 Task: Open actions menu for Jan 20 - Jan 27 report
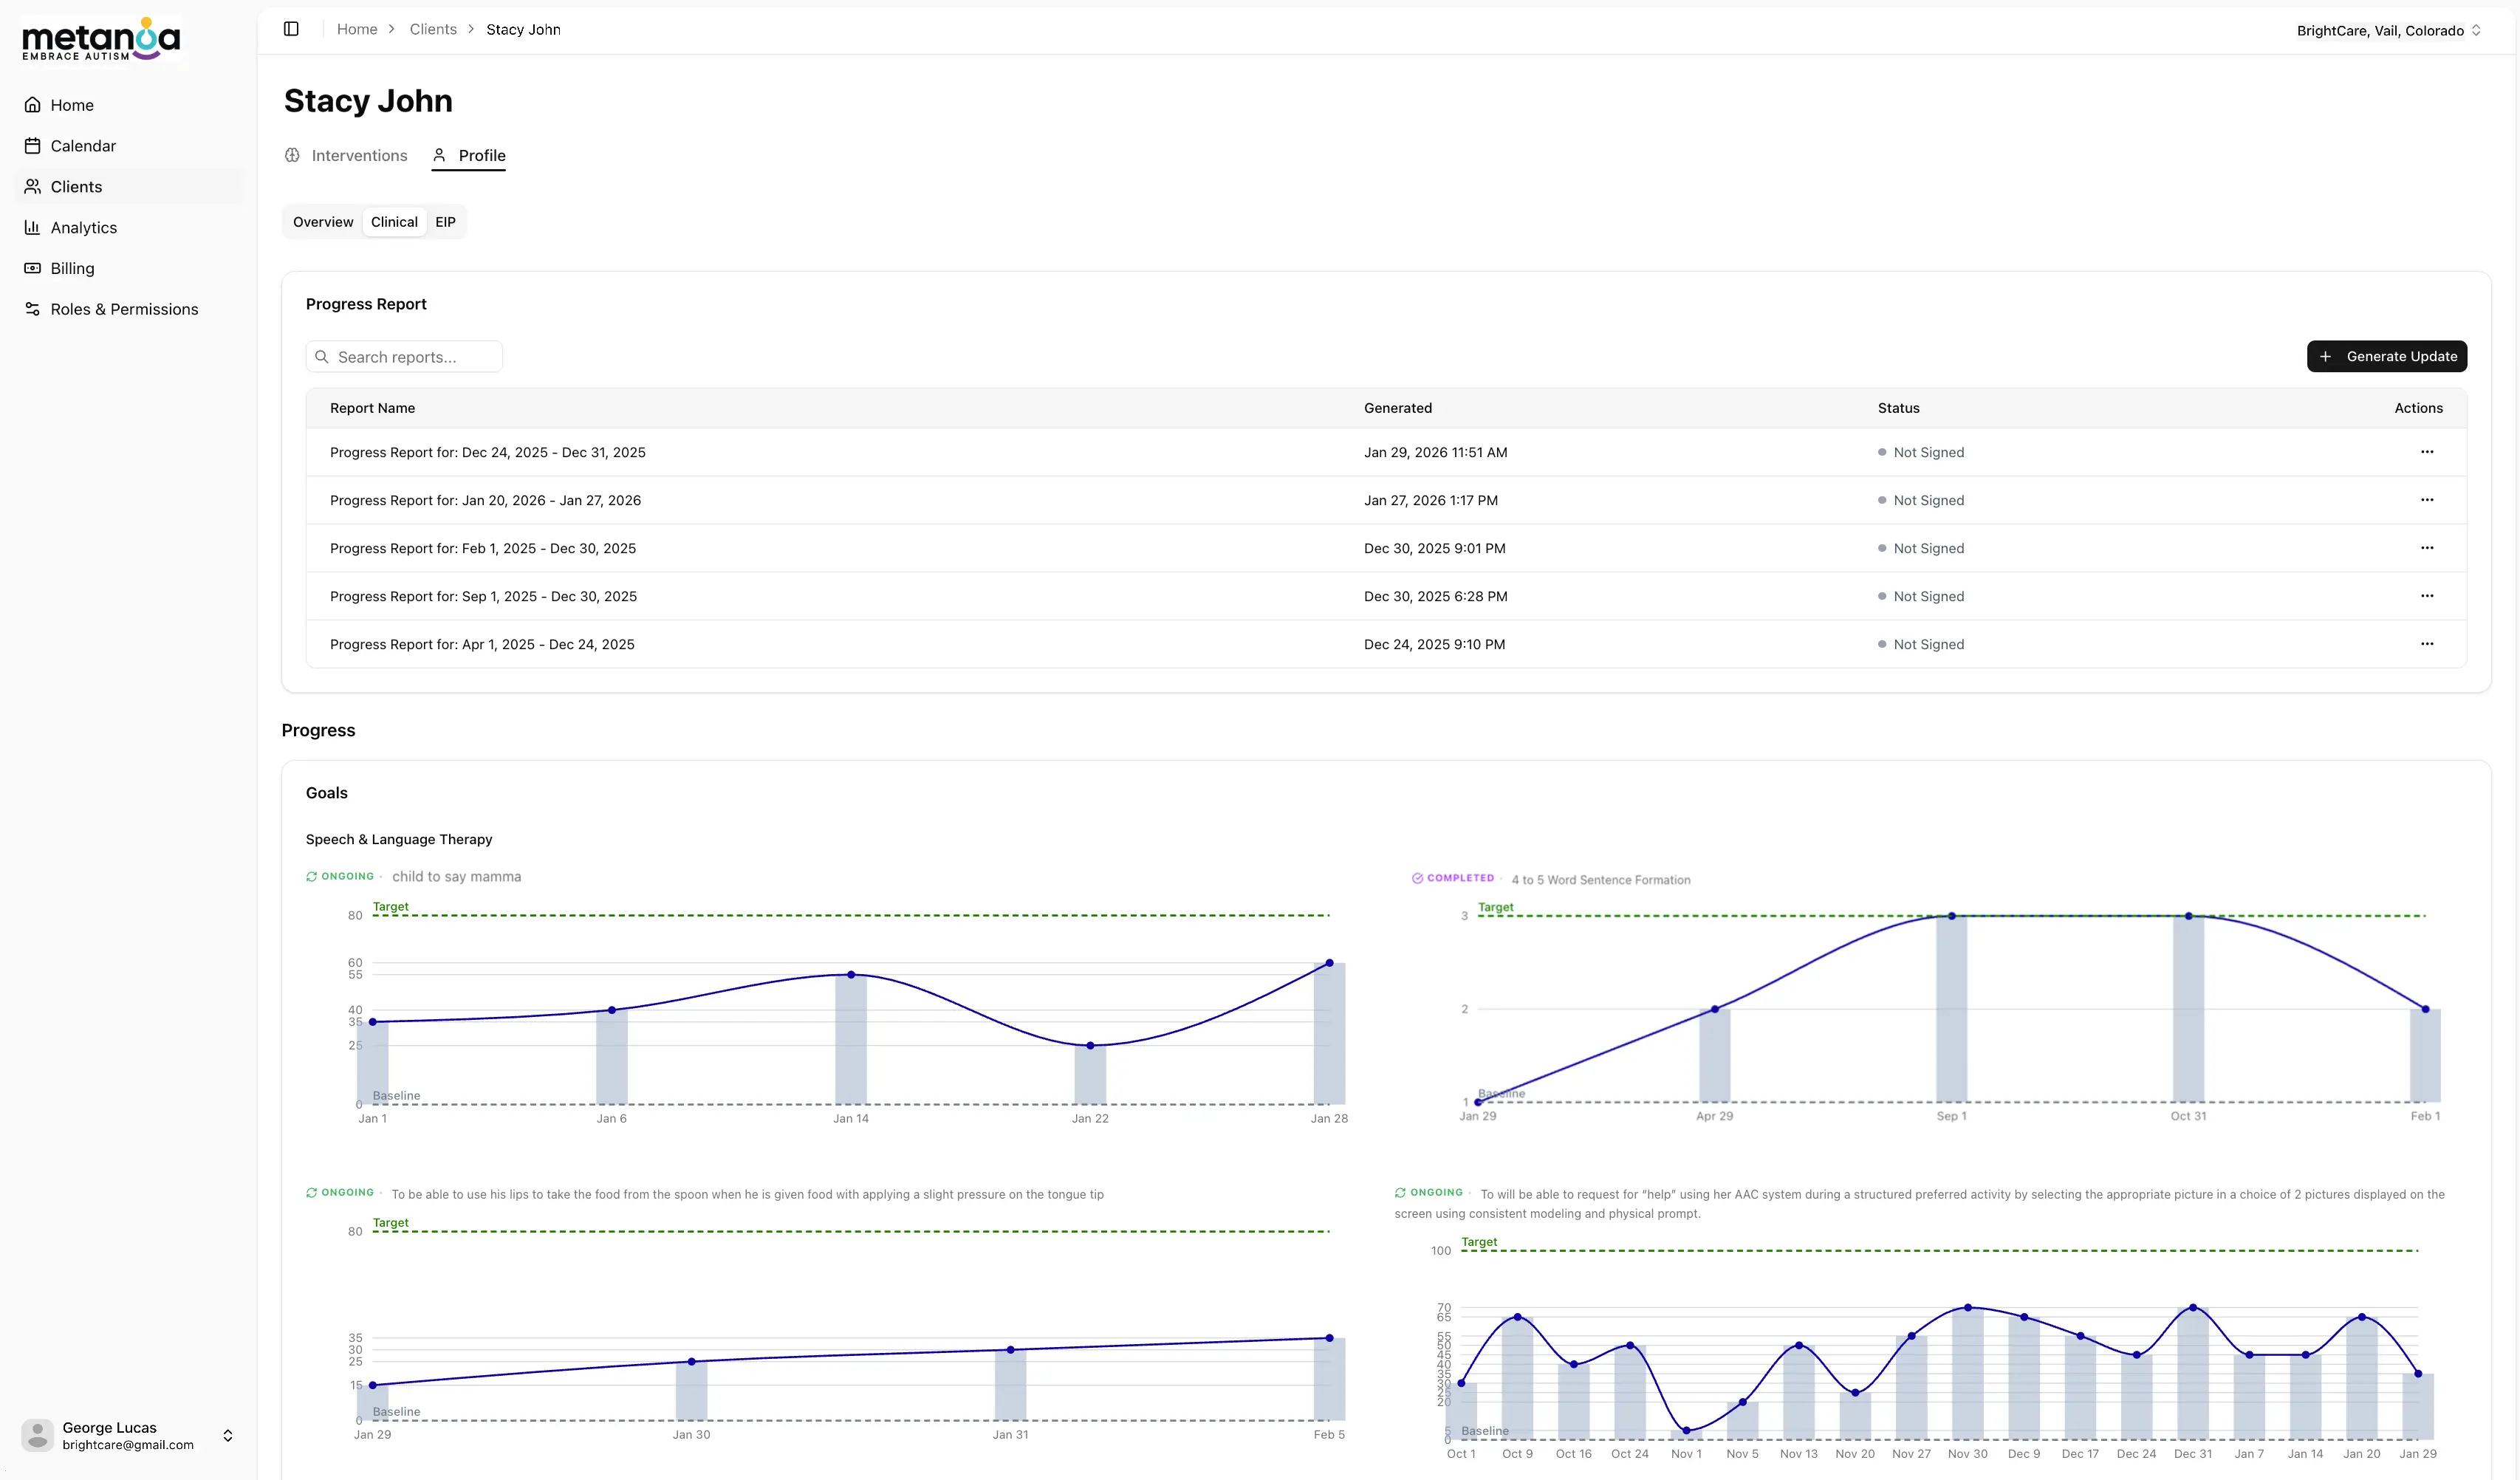coord(2426,500)
